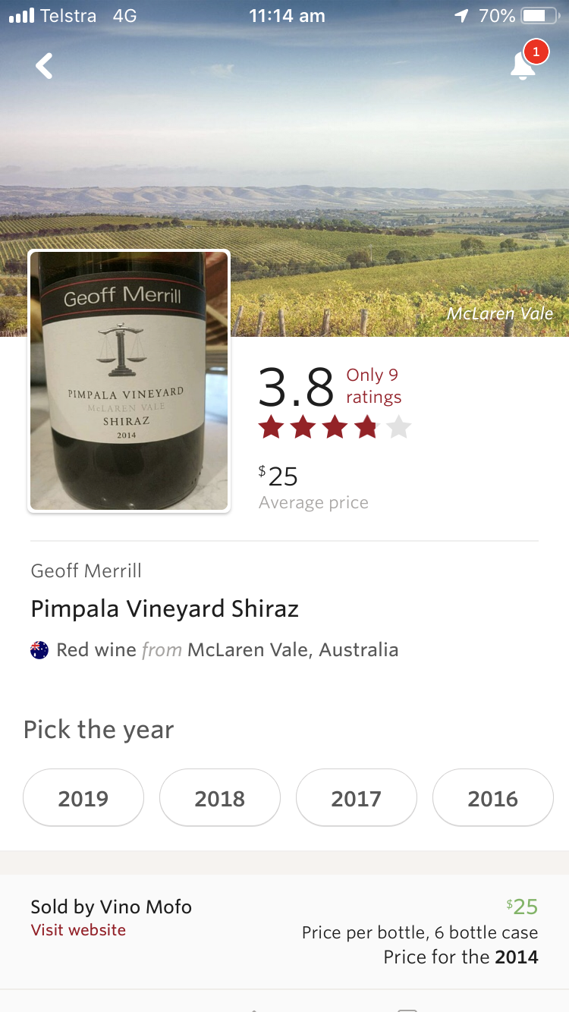Tap the signal strength bars

click(22, 16)
